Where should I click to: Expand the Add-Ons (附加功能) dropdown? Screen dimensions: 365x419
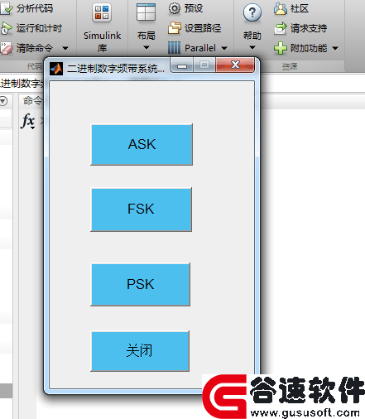335,48
